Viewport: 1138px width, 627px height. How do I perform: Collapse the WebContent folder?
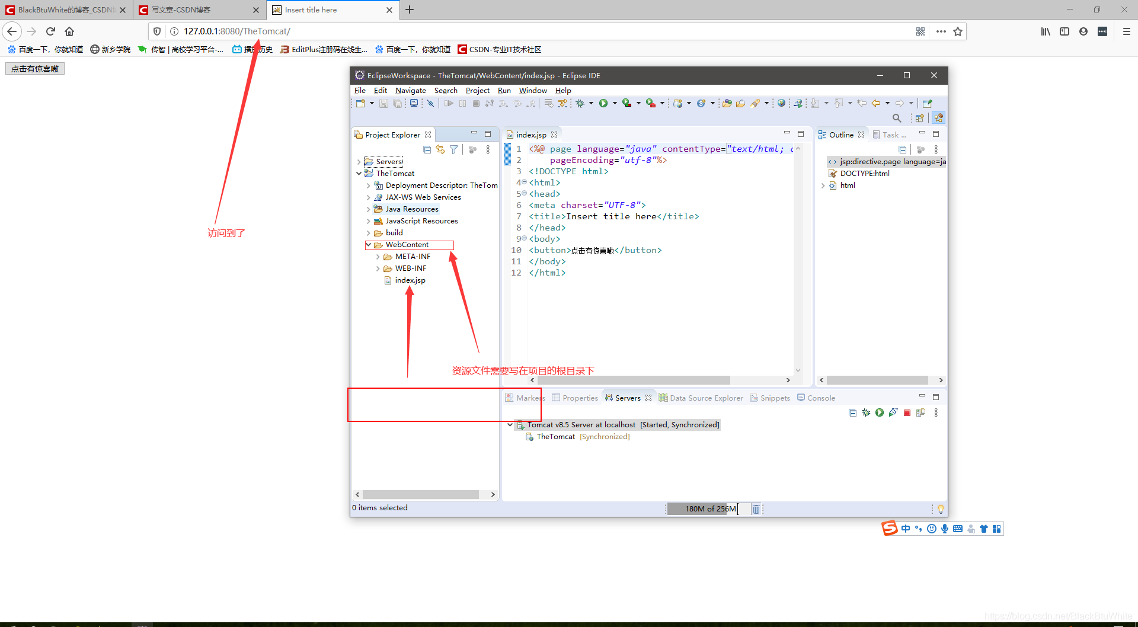(x=369, y=245)
